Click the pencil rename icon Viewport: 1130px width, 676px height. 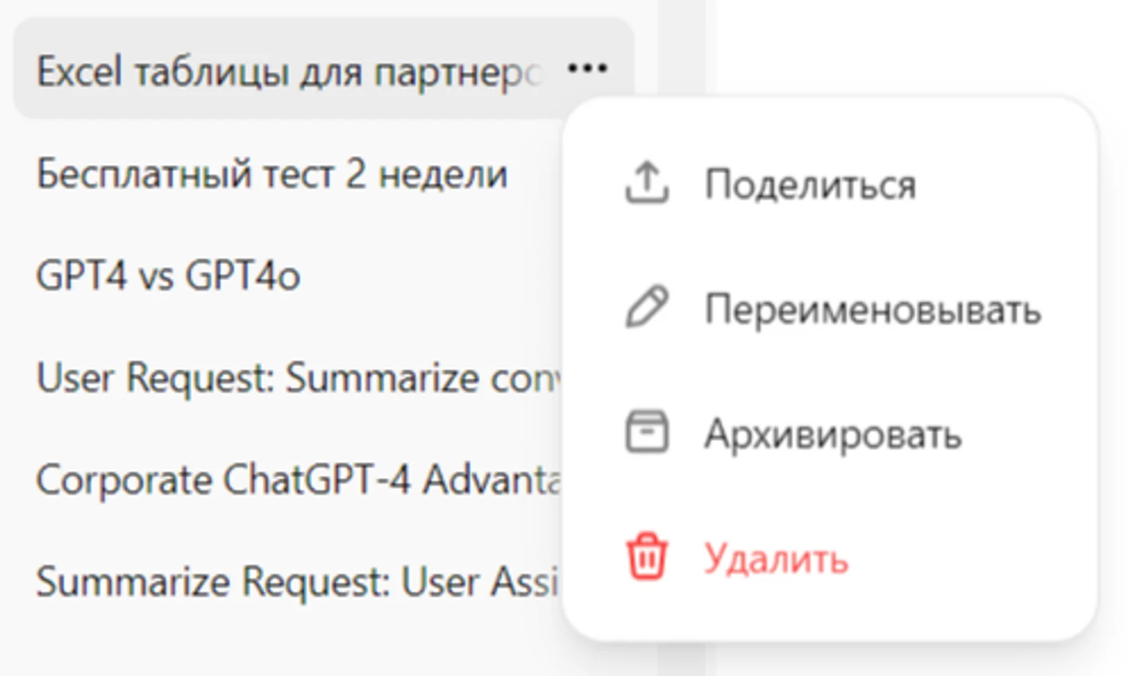[x=647, y=307]
